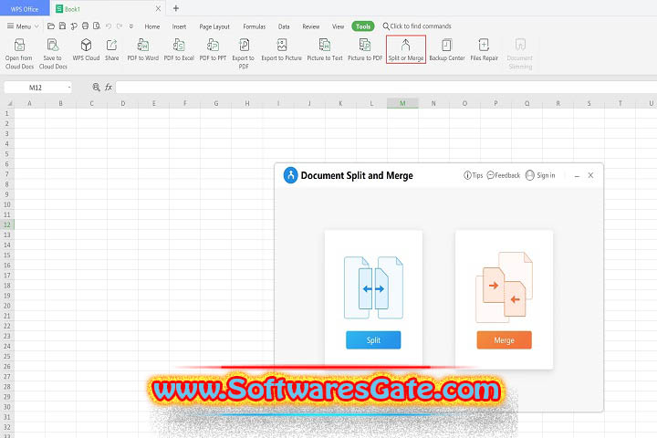Open WPS Cloud
This screenshot has height=438, width=657.
click(x=86, y=50)
